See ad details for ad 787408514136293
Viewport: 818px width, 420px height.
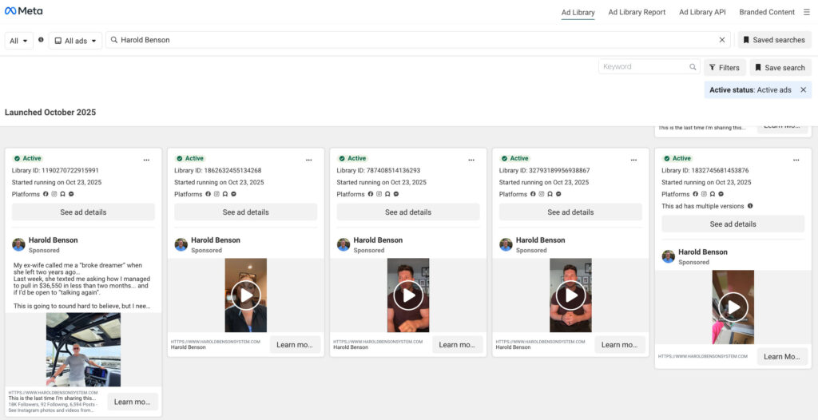click(x=408, y=212)
